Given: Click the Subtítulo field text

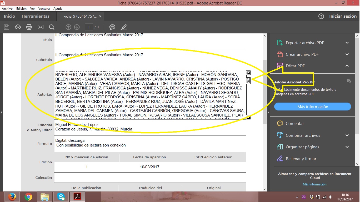Looking at the screenshot, I should coord(99,55).
